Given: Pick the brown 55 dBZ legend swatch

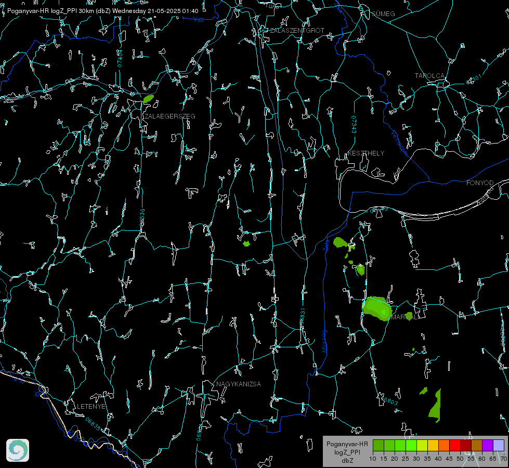Looking at the screenshot, I should coord(477,445).
